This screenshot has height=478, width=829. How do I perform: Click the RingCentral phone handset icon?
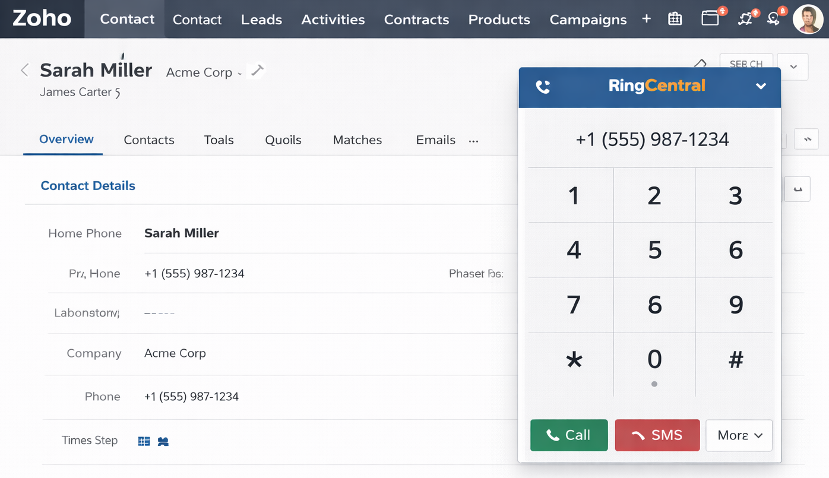point(543,87)
